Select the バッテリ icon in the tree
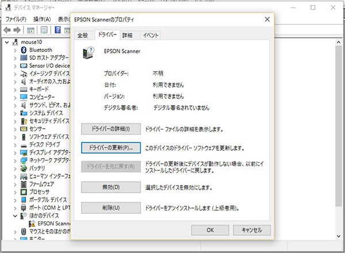The image size is (345, 253). (x=24, y=168)
